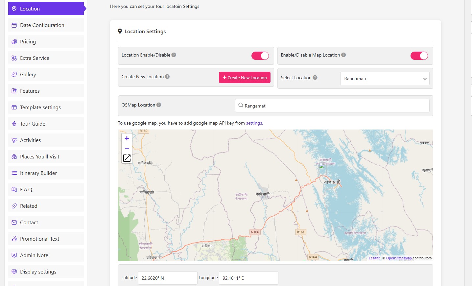The height and width of the screenshot is (286, 472).
Task: Click help icon beside Select Location
Action: pos(315,78)
